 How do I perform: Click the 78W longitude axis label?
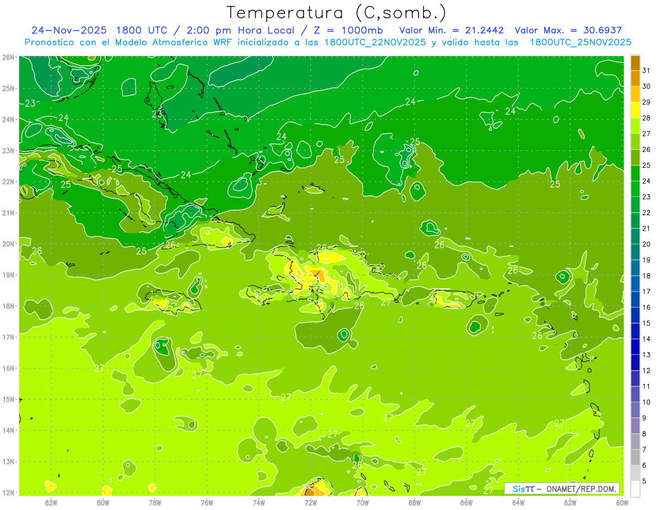(x=155, y=502)
